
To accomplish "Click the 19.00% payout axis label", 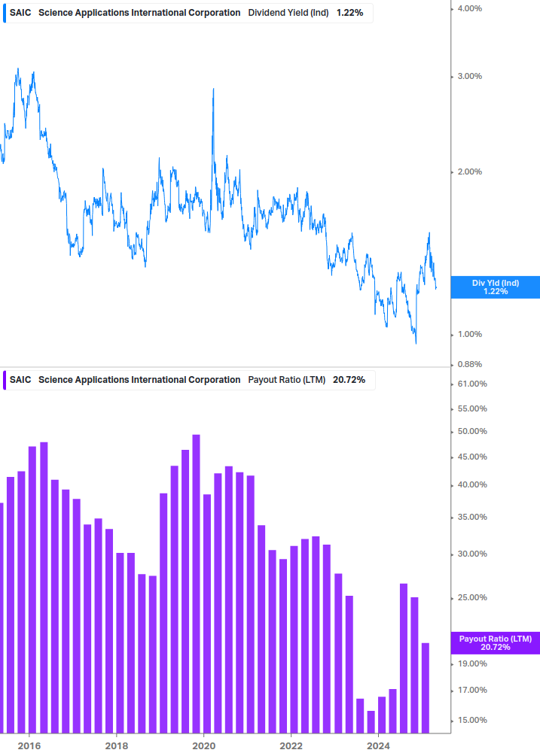I will [472, 663].
